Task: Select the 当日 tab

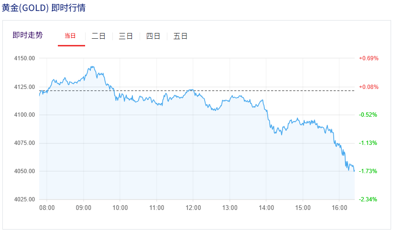Action: (x=71, y=36)
